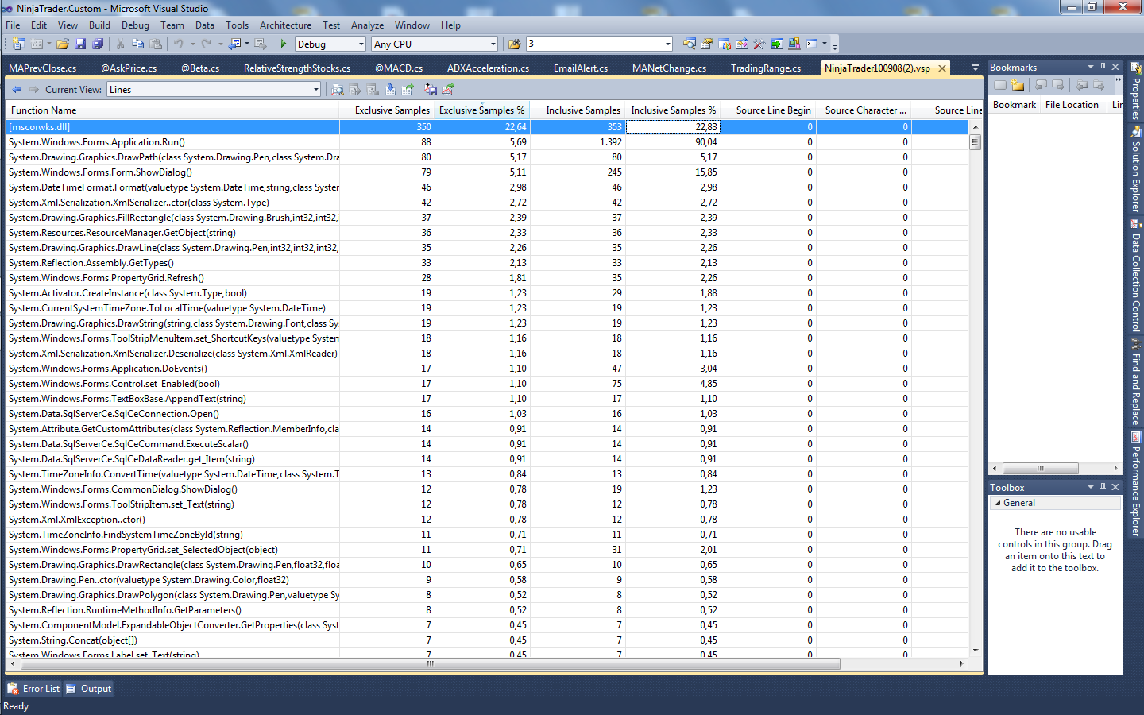This screenshot has width=1144, height=715.
Task: Click the Start Page green arrow icon
Action: click(776, 44)
